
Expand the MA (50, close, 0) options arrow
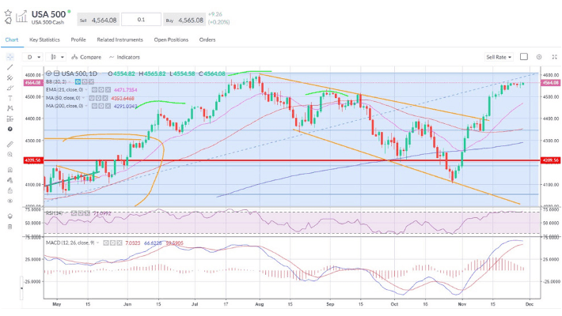pos(84,98)
